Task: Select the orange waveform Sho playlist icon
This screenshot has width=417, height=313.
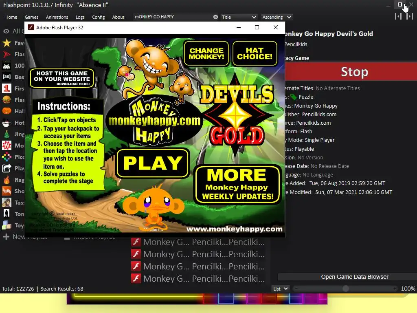Action: click(x=7, y=191)
